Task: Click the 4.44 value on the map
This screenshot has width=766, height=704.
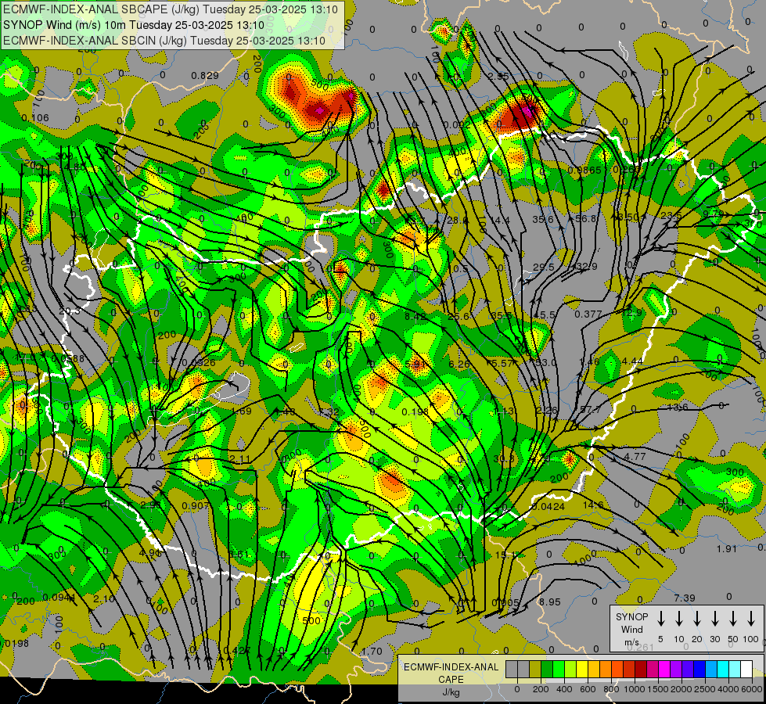Action: tap(632, 361)
